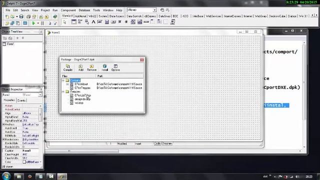The image size is (320, 180).
Task: Click the Pause toolbar icon
Action: pyautogui.click(x=42, y=23)
